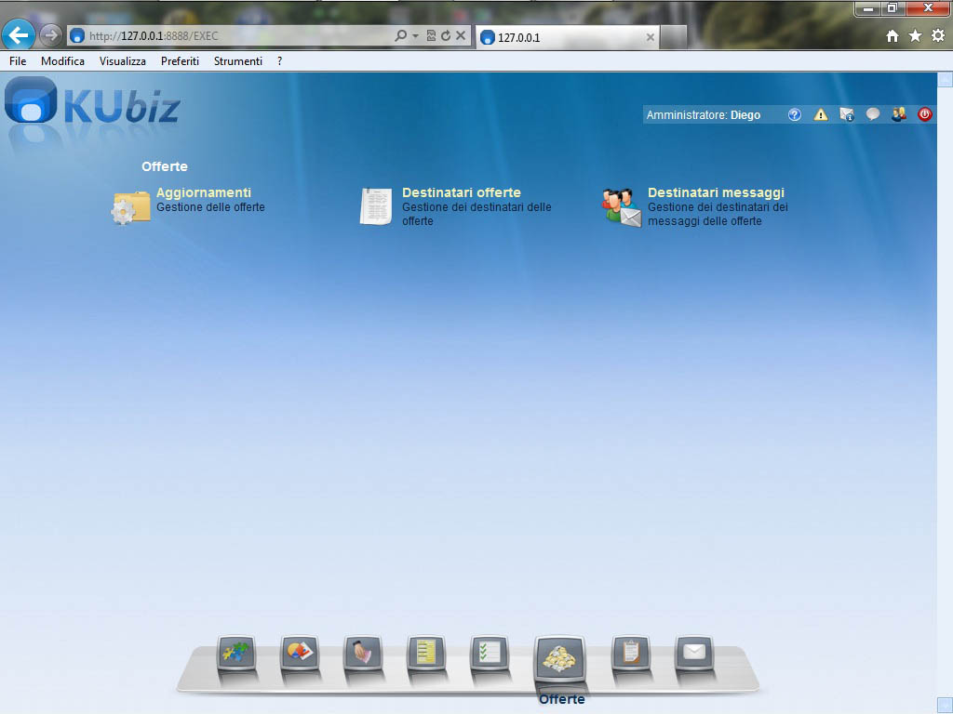
Task: Click the users icon in the header bar
Action: pyautogui.click(x=898, y=115)
